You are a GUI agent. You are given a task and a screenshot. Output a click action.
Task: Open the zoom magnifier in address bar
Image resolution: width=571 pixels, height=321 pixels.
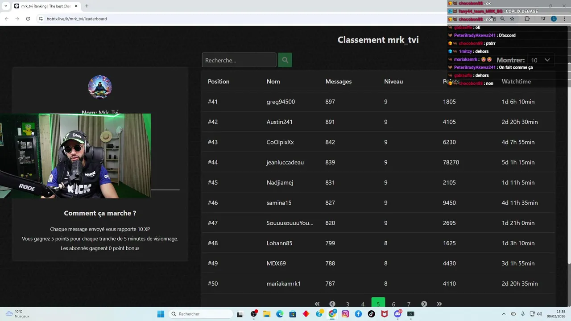[502, 19]
